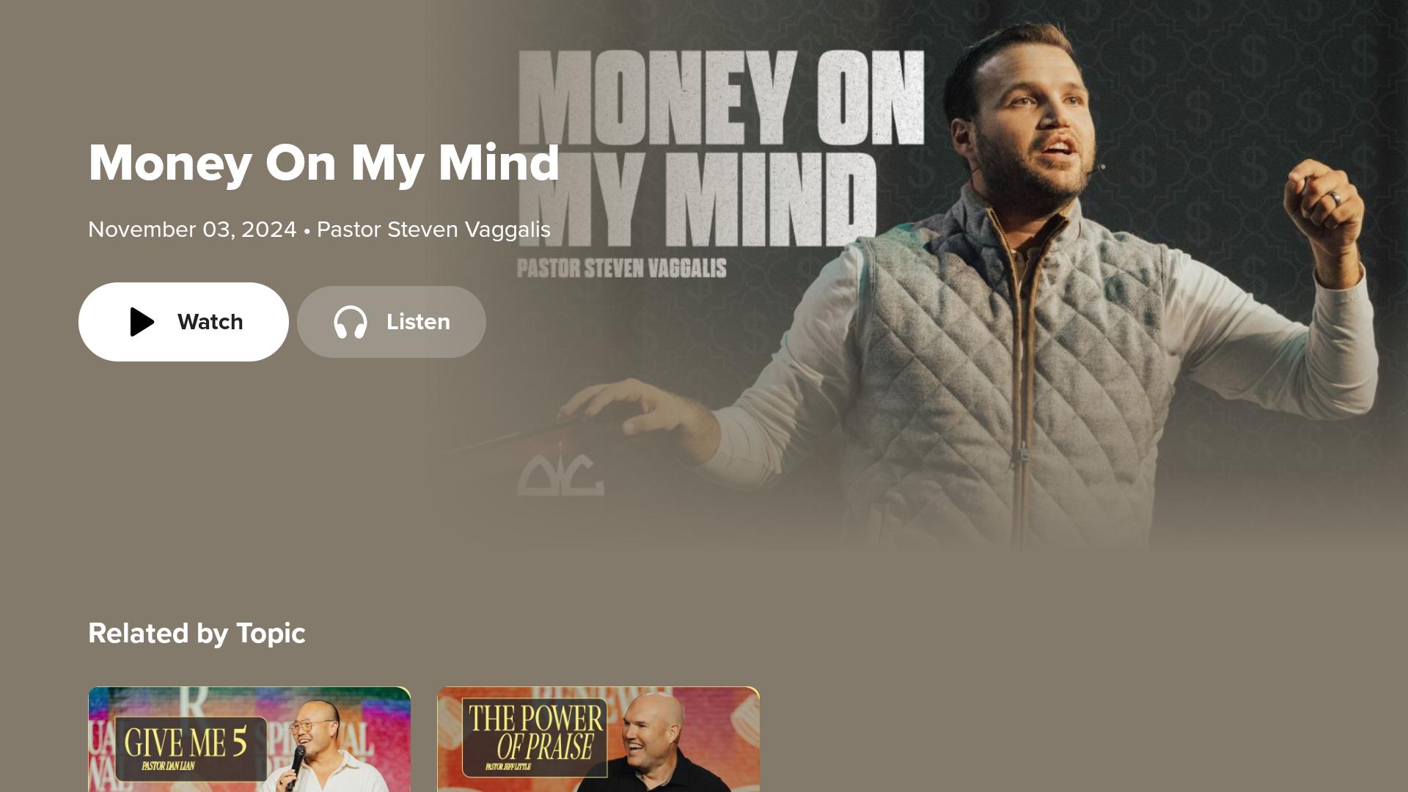
Task: Click the large MONEY ON MY MIND artwork text
Action: [x=721, y=147]
